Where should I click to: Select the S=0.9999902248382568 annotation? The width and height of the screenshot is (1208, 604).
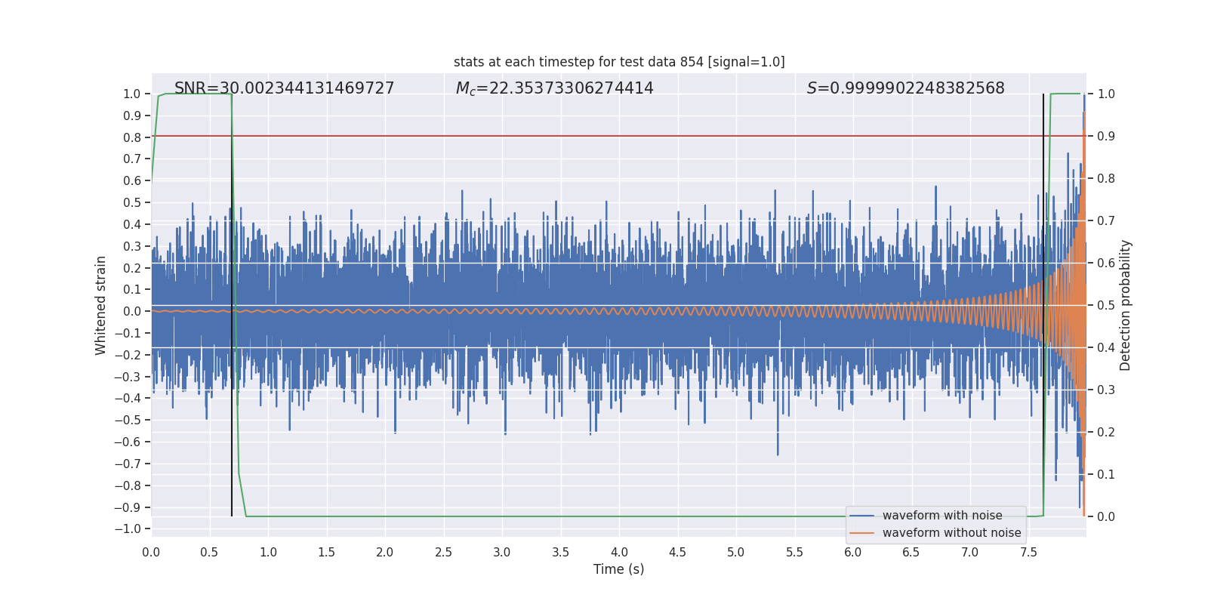click(906, 88)
